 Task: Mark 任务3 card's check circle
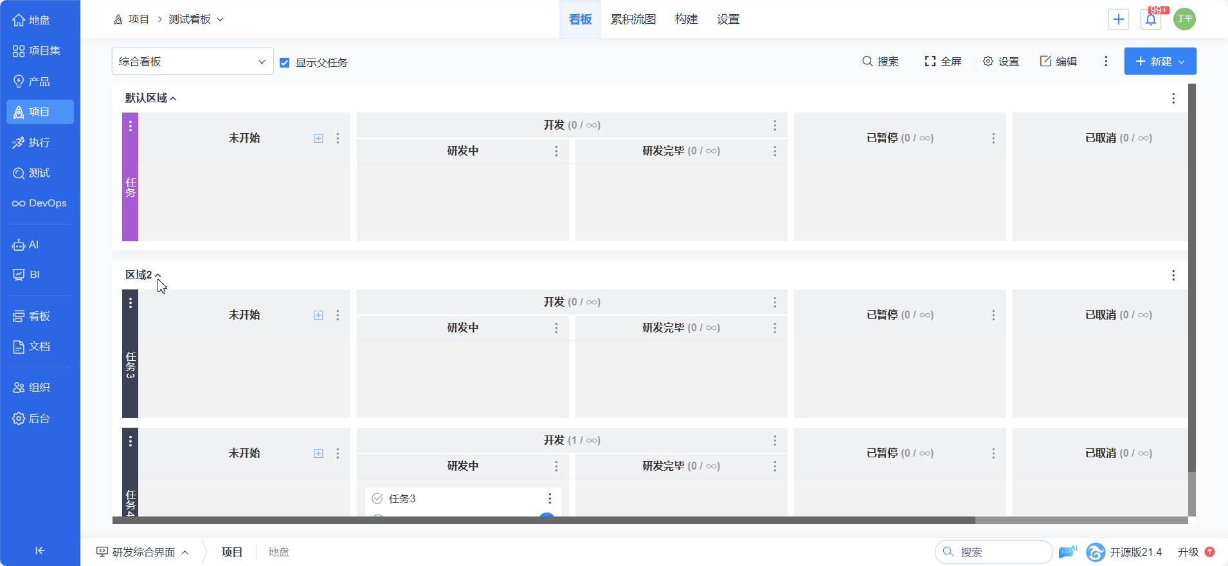(377, 498)
